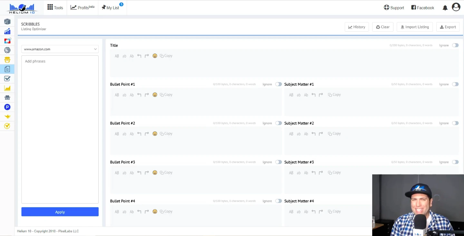Open the Black Box product research sidebar icon
The width and height of the screenshot is (464, 236).
coord(7,22)
